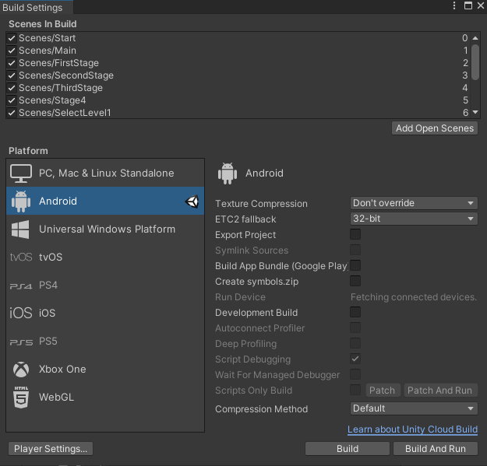Screen dimensions: 487x466
Task: Close the Build Settings window
Action: pyautogui.click(x=481, y=5)
